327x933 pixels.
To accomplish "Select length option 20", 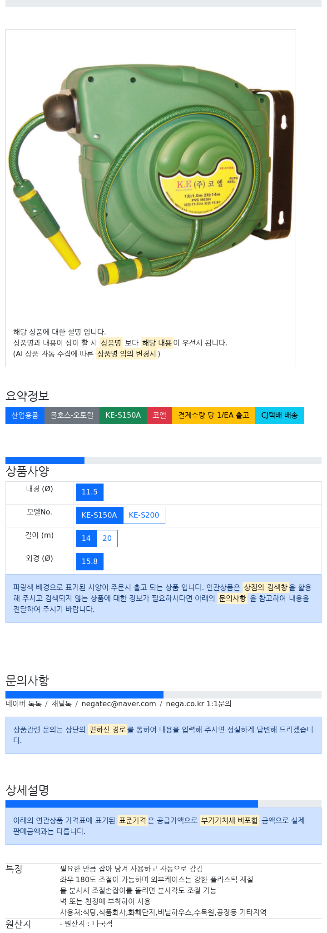I will tap(107, 539).
